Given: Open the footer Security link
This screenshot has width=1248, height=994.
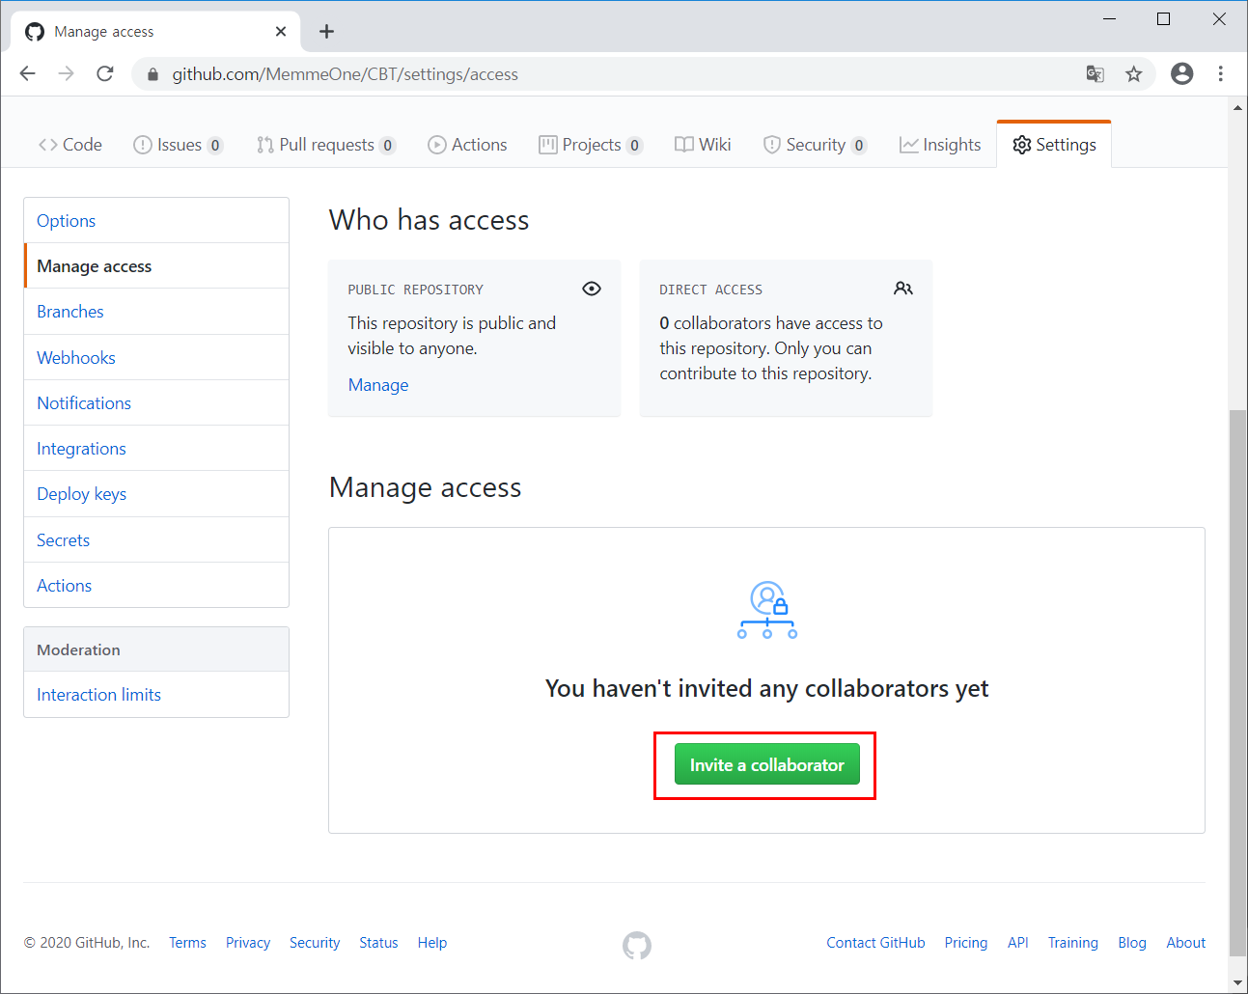Looking at the screenshot, I should point(315,943).
